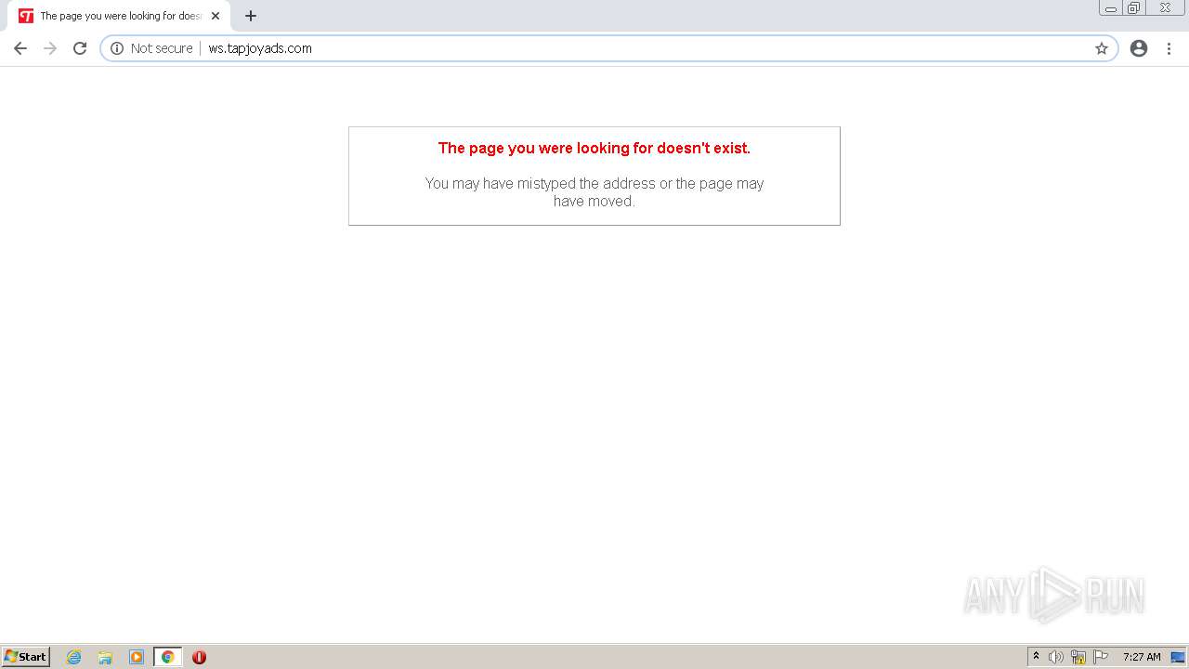
Task: Click the Show desktop button by the clock
Action: click(1178, 657)
